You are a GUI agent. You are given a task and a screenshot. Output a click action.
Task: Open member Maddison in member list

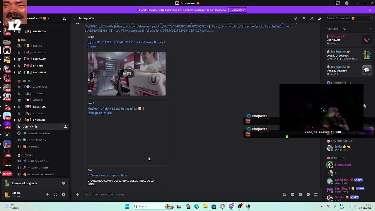tap(349, 181)
